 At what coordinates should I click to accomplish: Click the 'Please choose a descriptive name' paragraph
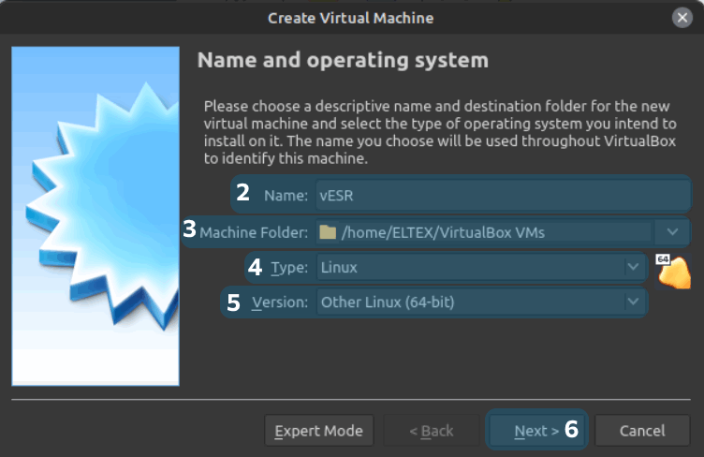coord(440,132)
